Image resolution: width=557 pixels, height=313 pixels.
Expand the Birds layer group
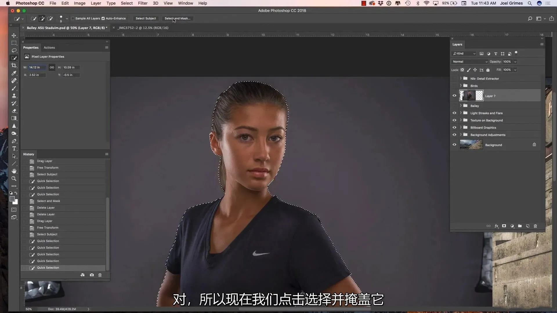[x=461, y=85]
